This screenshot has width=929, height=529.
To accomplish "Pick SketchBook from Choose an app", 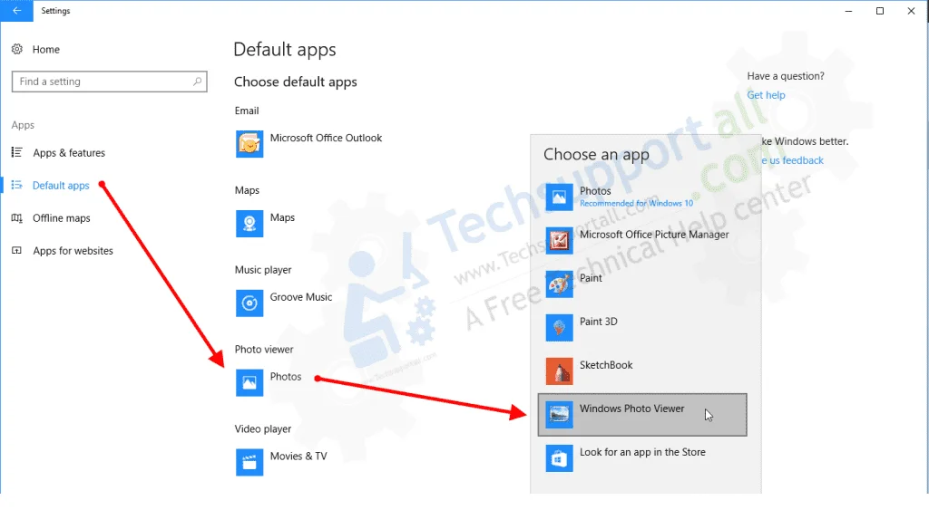I will point(642,371).
